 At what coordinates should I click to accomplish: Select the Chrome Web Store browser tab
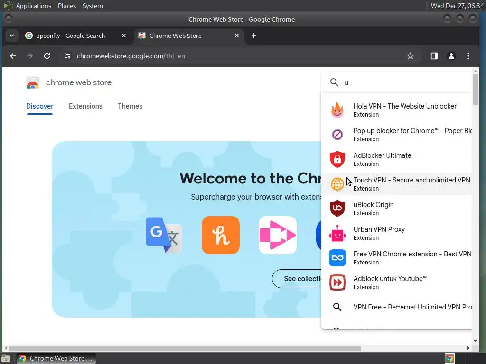pyautogui.click(x=189, y=36)
